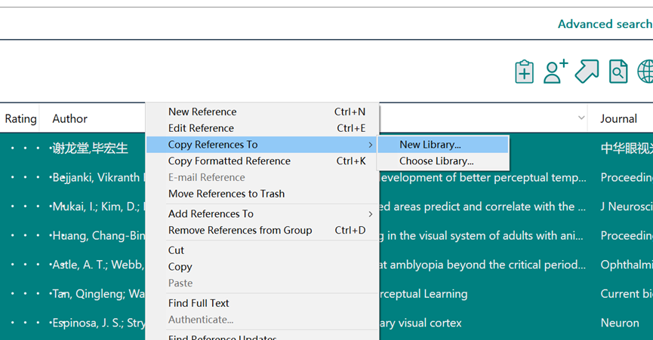Viewport: 653px width, 340px height.
Task: Click the add author share icon
Action: (x=556, y=72)
